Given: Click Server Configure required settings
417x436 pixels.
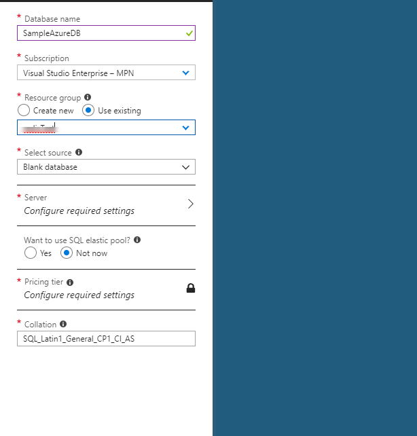Looking at the screenshot, I should [x=79, y=211].
